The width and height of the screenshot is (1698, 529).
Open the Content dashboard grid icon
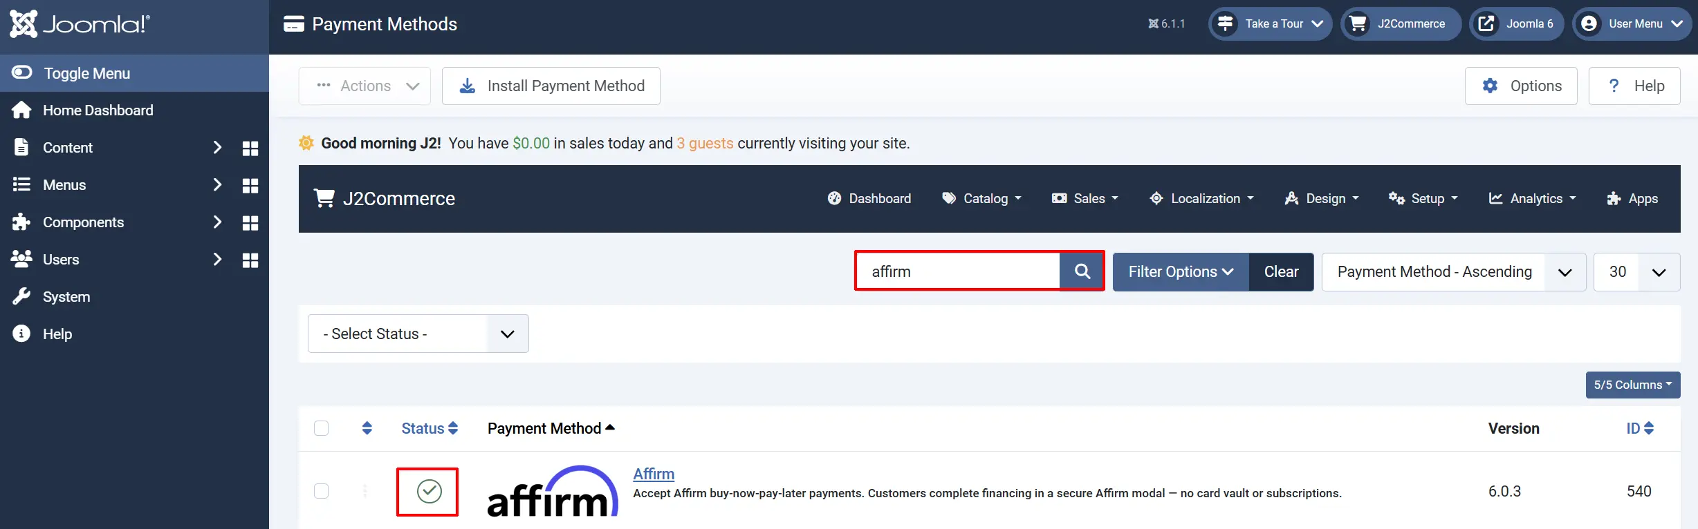click(250, 148)
